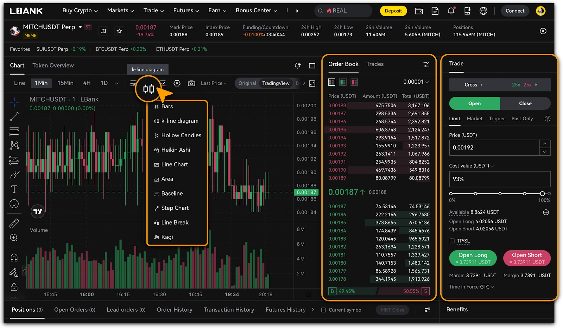Enable the TP/SL checkbox
Screen dimensions: 563x329
click(452, 241)
